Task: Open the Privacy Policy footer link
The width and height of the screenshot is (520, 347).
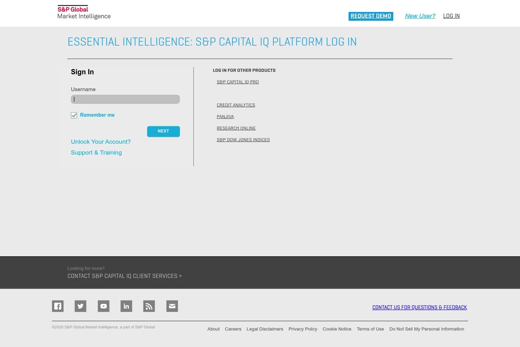Action: tap(303, 329)
